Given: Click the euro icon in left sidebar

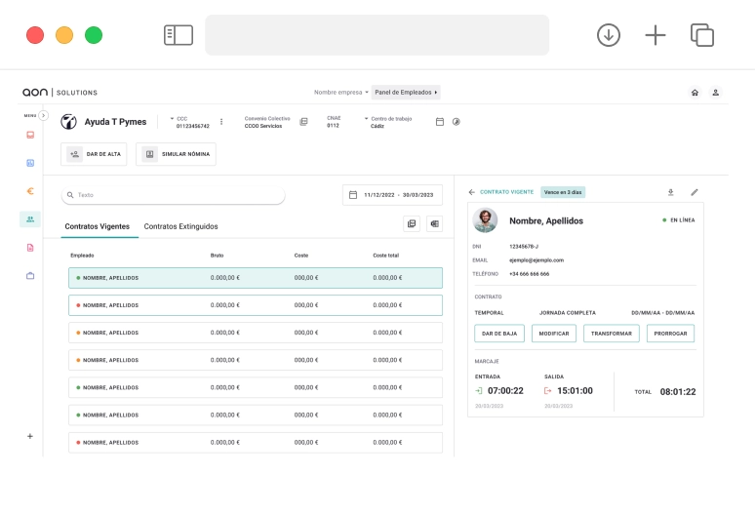Looking at the screenshot, I should coord(30,191).
